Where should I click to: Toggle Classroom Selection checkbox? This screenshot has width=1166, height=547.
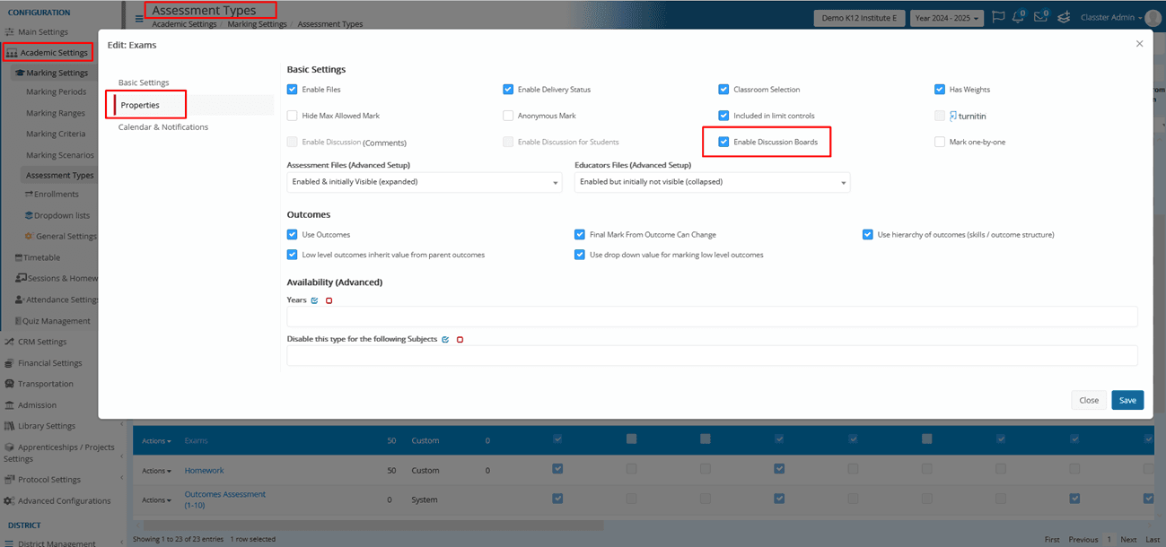point(723,90)
